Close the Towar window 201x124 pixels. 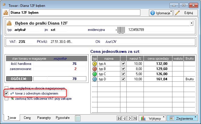point(193,5)
